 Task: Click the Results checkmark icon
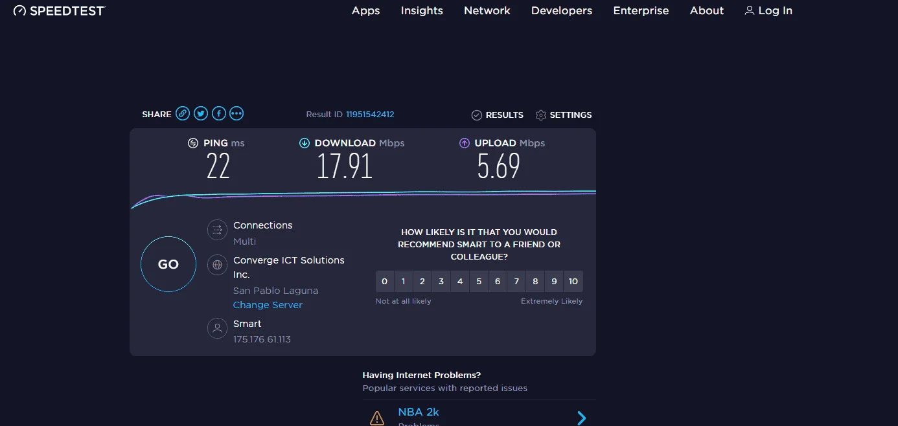477,115
